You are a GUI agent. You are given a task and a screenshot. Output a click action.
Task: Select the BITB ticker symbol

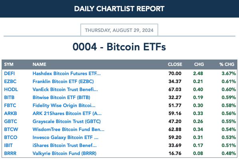(9, 97)
